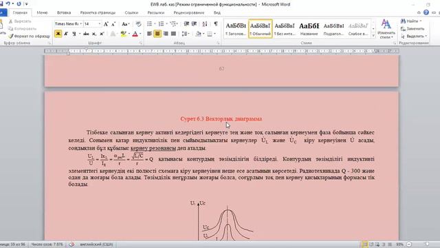Align text to the left
Screen dimensions: 440x248
coord(150,34)
